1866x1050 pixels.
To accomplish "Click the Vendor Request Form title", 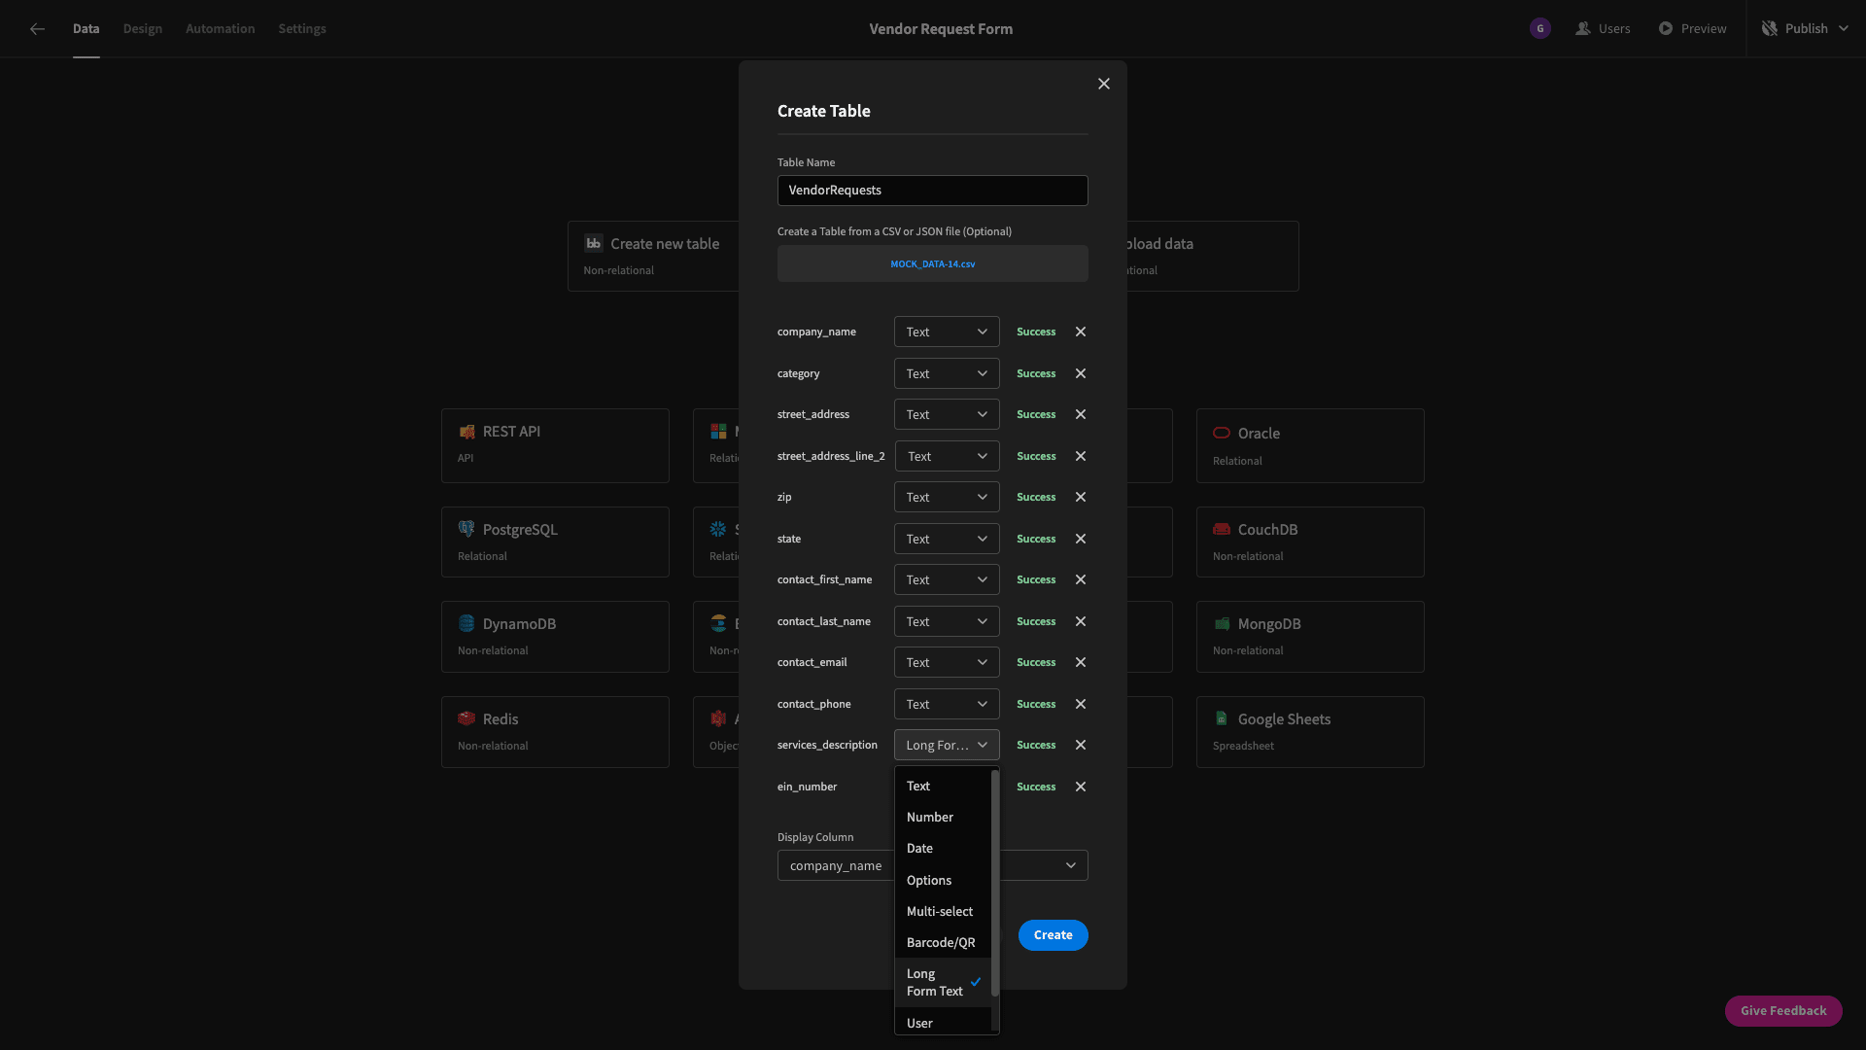I will coord(941,29).
